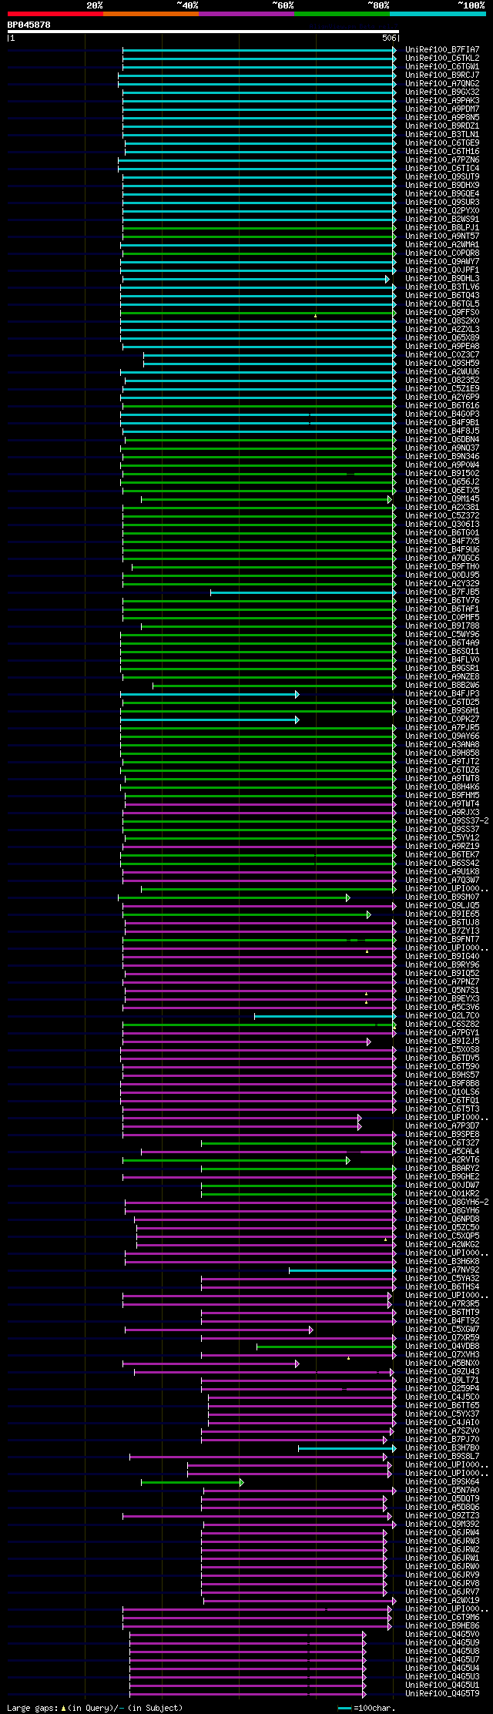Open hit UniRef100_B9DHL3
This screenshot has width=493, height=1714.
pos(442,279)
